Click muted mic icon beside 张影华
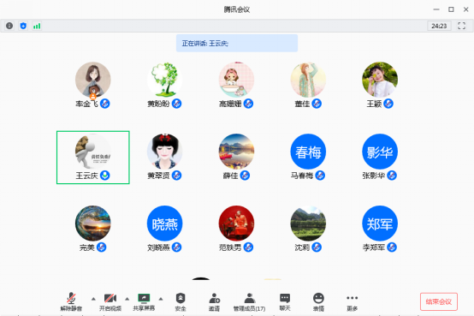Image resolution: width=474 pixels, height=316 pixels. pyautogui.click(x=392, y=176)
